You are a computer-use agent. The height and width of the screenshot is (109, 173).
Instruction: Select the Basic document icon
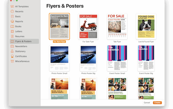(x=12, y=16)
